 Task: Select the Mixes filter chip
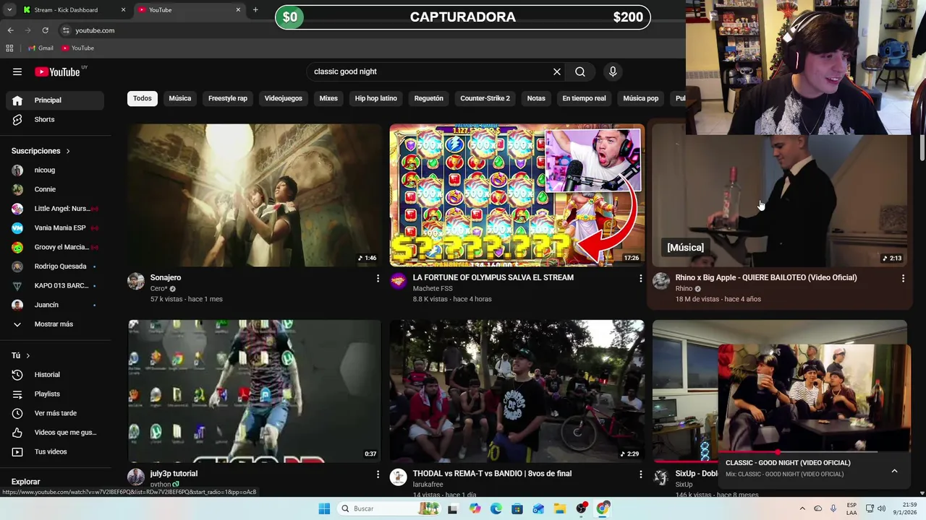coord(328,98)
